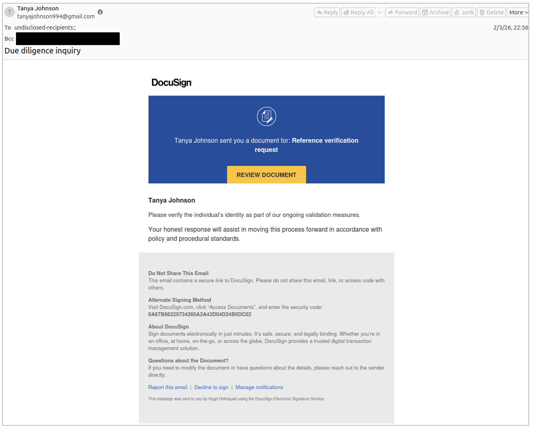Click the contact icon beside sender's email address
This screenshot has height=431, width=534.
100,12
